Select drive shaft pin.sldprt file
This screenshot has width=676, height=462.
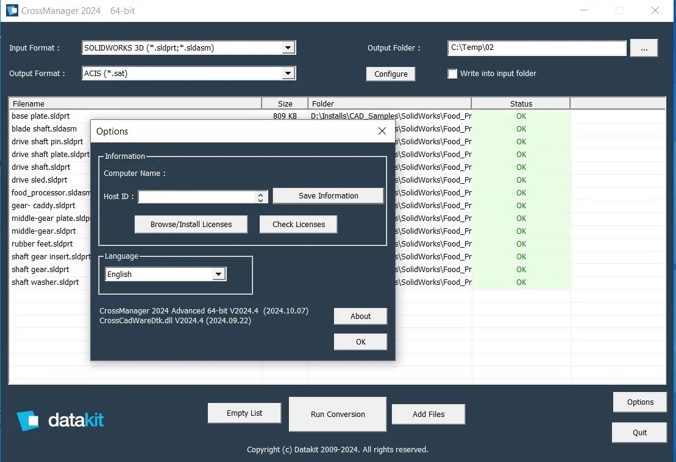48,142
